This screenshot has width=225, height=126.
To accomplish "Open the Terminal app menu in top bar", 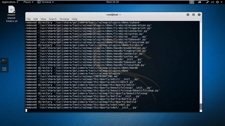I will coord(46,2).
